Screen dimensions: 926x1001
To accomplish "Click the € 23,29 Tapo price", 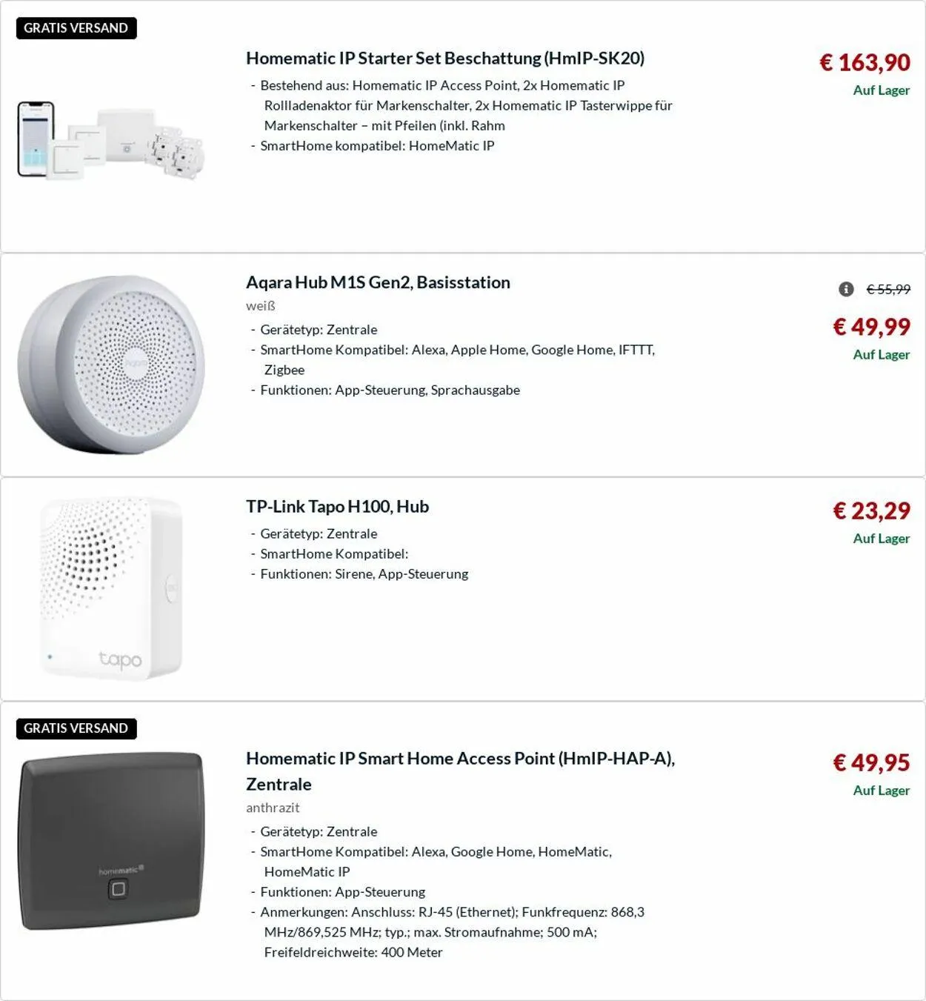I will (871, 511).
